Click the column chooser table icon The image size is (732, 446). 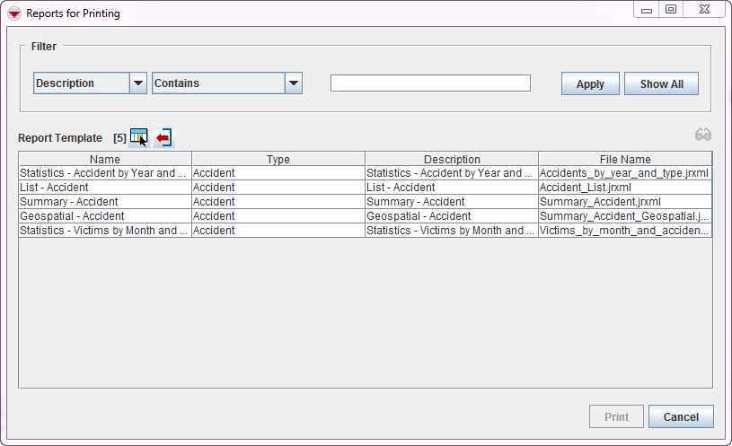[x=138, y=137]
